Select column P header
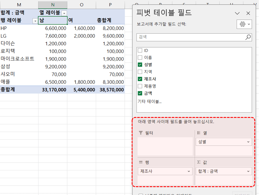 point(110,5)
